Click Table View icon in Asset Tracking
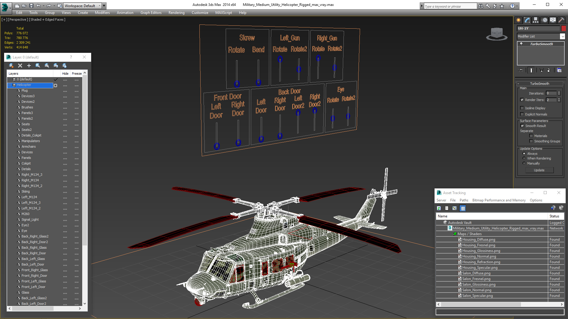This screenshot has height=319, width=568. click(x=463, y=208)
